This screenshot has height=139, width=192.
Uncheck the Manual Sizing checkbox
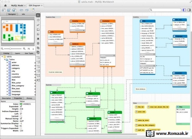point(21,118)
